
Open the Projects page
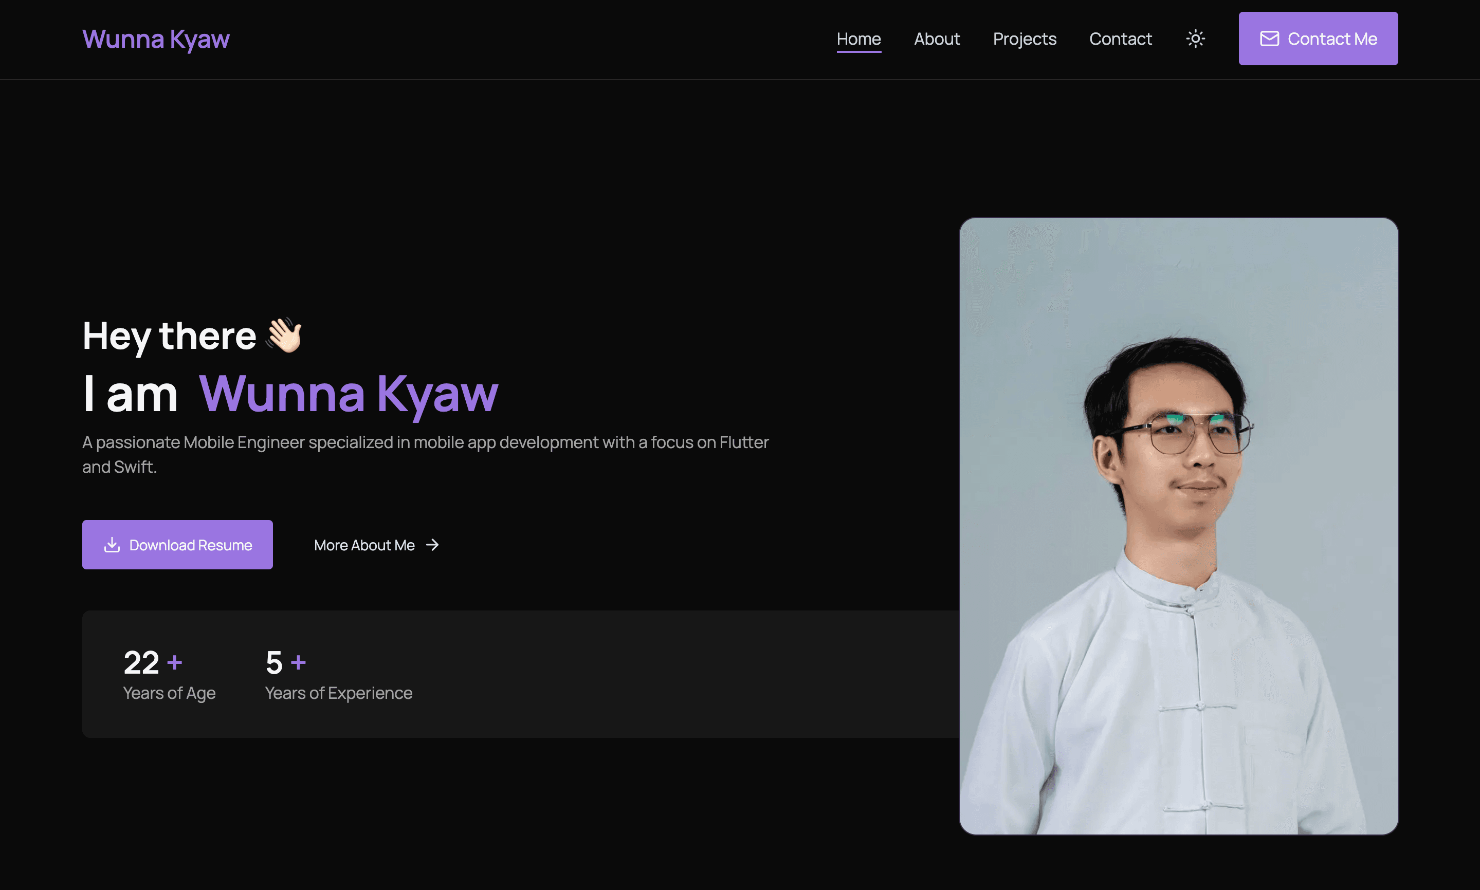point(1025,39)
